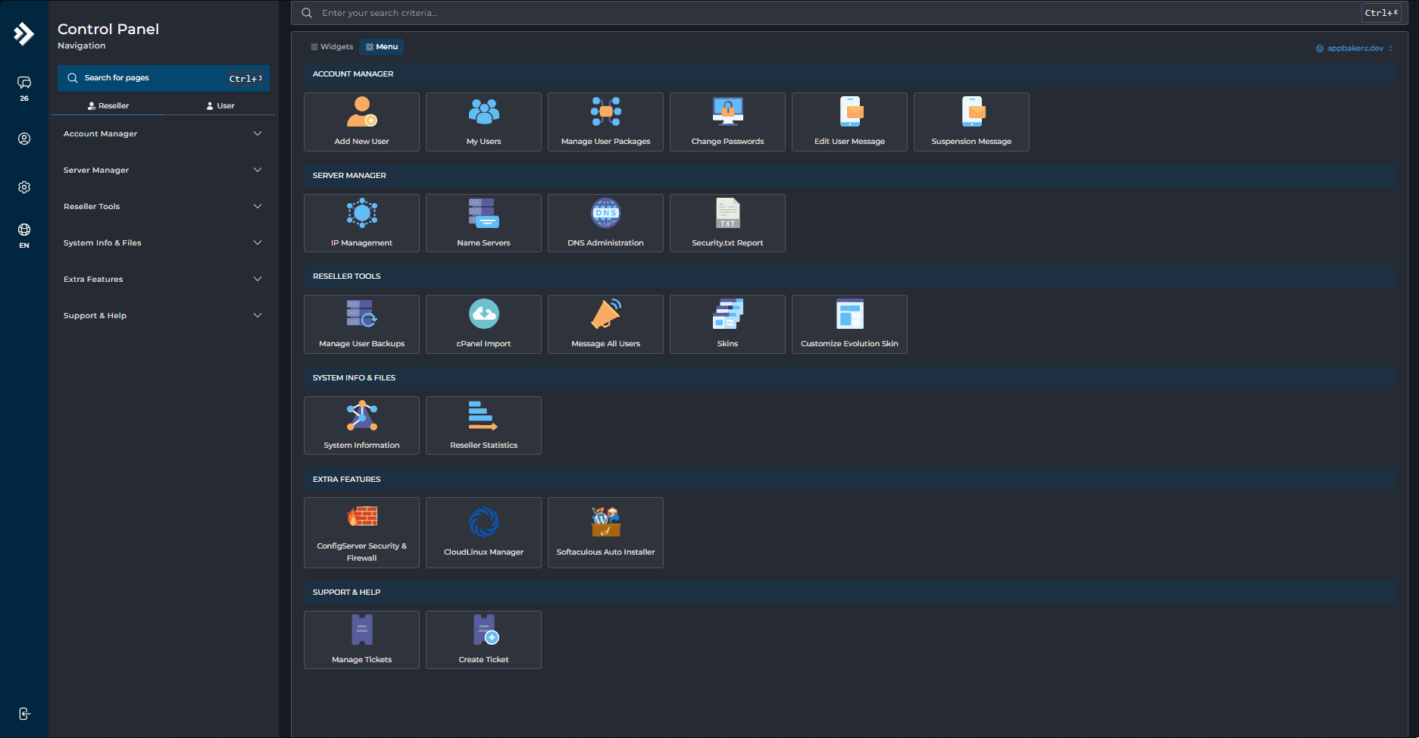Open ConfigServer Security & Firewall
This screenshot has width=1419, height=738.
361,530
